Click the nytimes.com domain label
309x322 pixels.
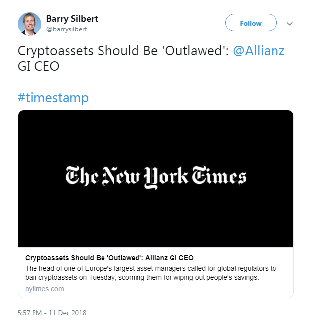tap(44, 289)
